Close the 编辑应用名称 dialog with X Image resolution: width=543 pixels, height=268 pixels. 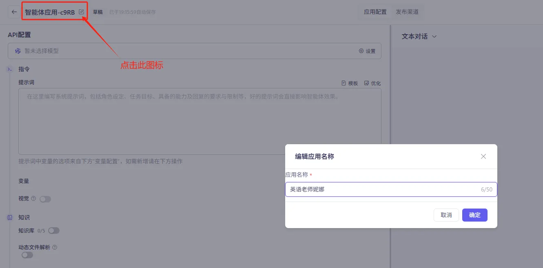tap(483, 156)
